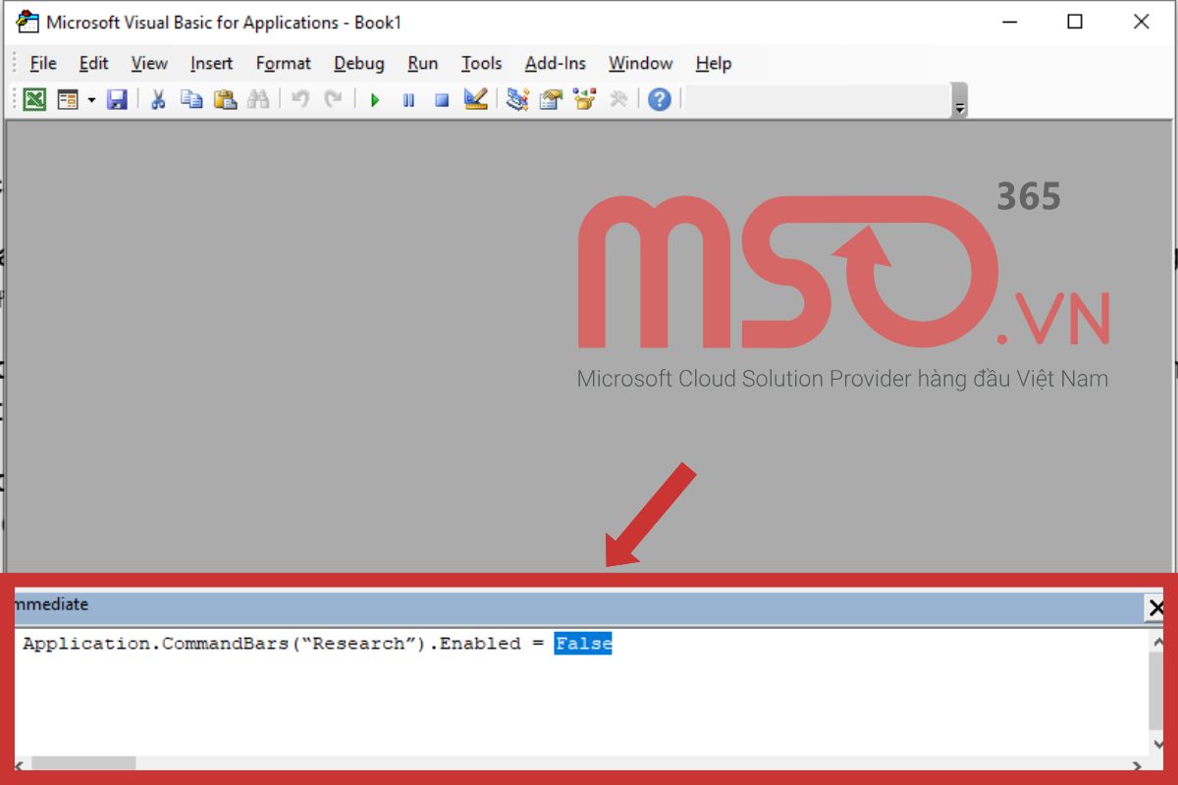The image size is (1178, 785).
Task: Toggle Design Mode icon
Action: pos(476,99)
